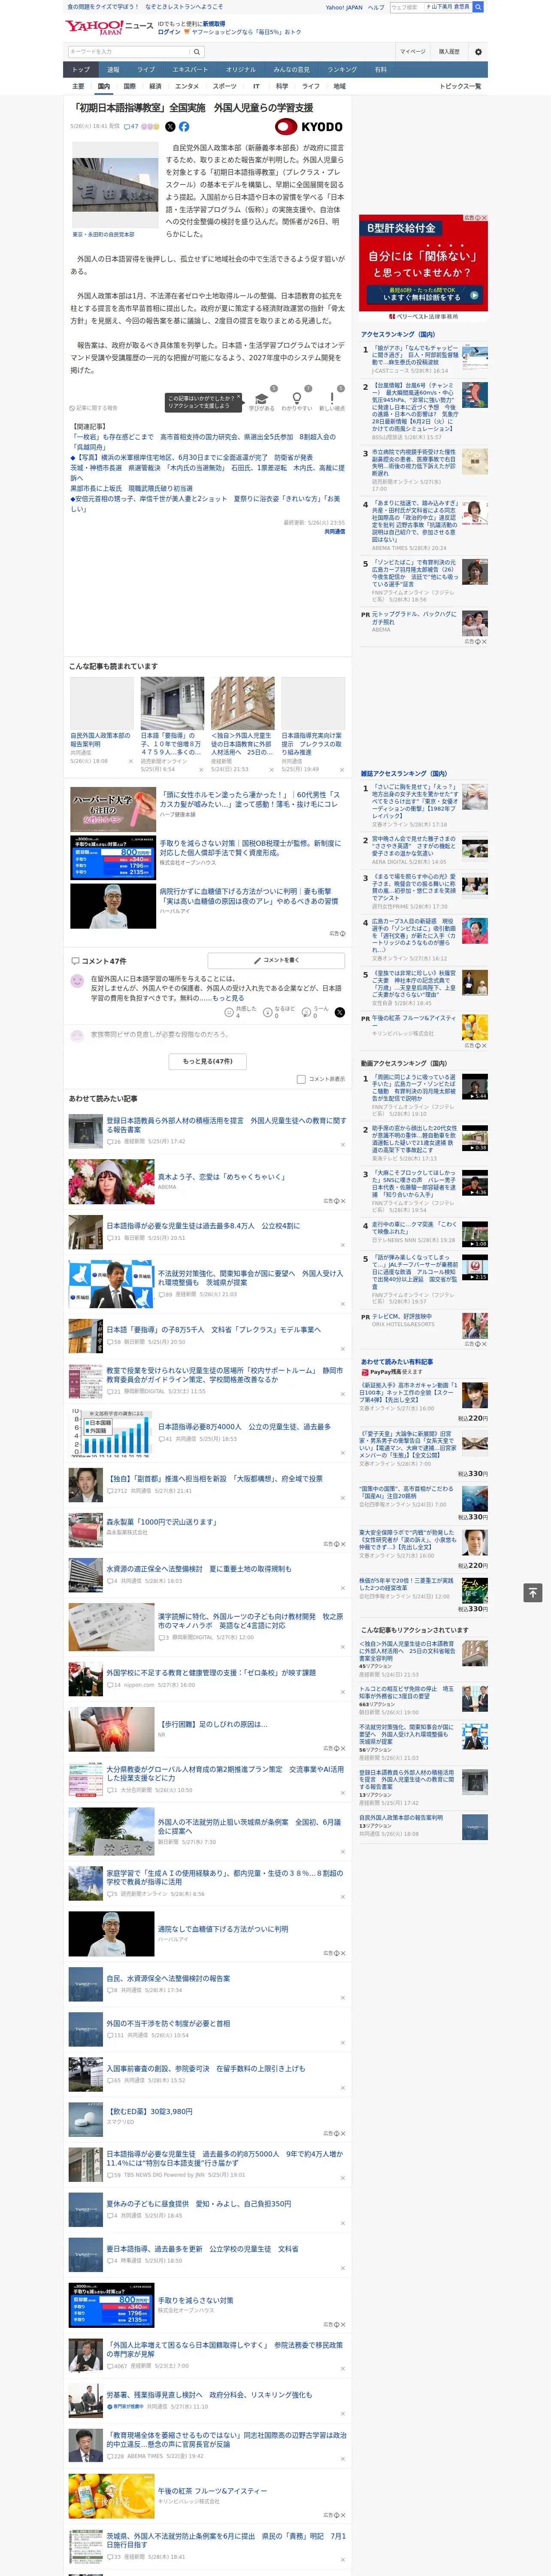Play the 2:15 JAL video thumbnail
Viewport: 551px width, 2576px height.
(475, 1267)
